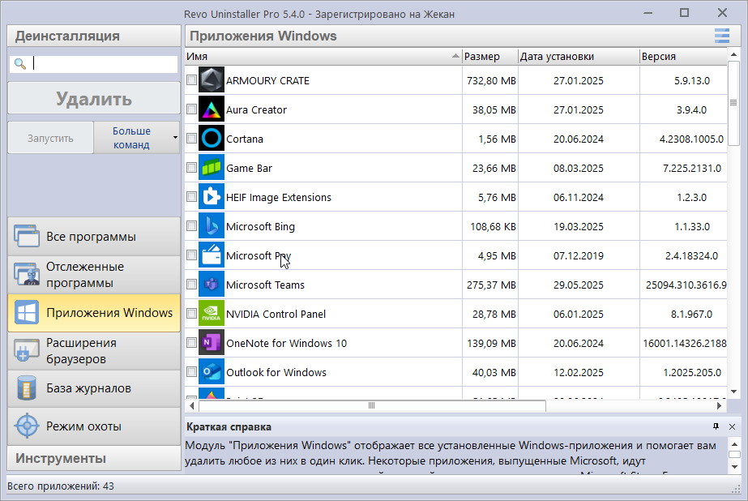This screenshot has height=501, width=748.
Task: Select the 'NVIDIA Control Panel' name
Action: tap(276, 314)
